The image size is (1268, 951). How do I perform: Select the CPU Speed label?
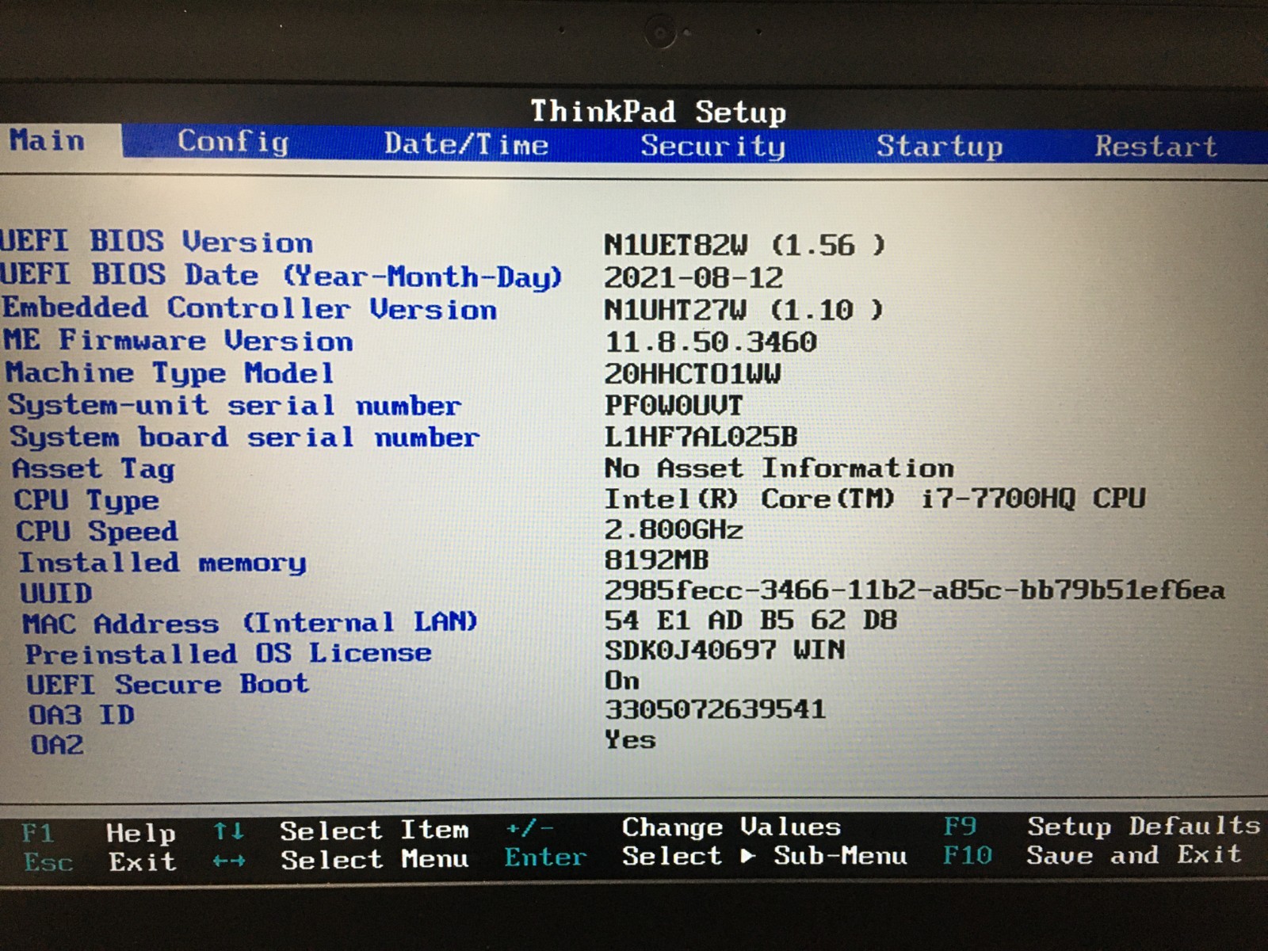coord(97,531)
